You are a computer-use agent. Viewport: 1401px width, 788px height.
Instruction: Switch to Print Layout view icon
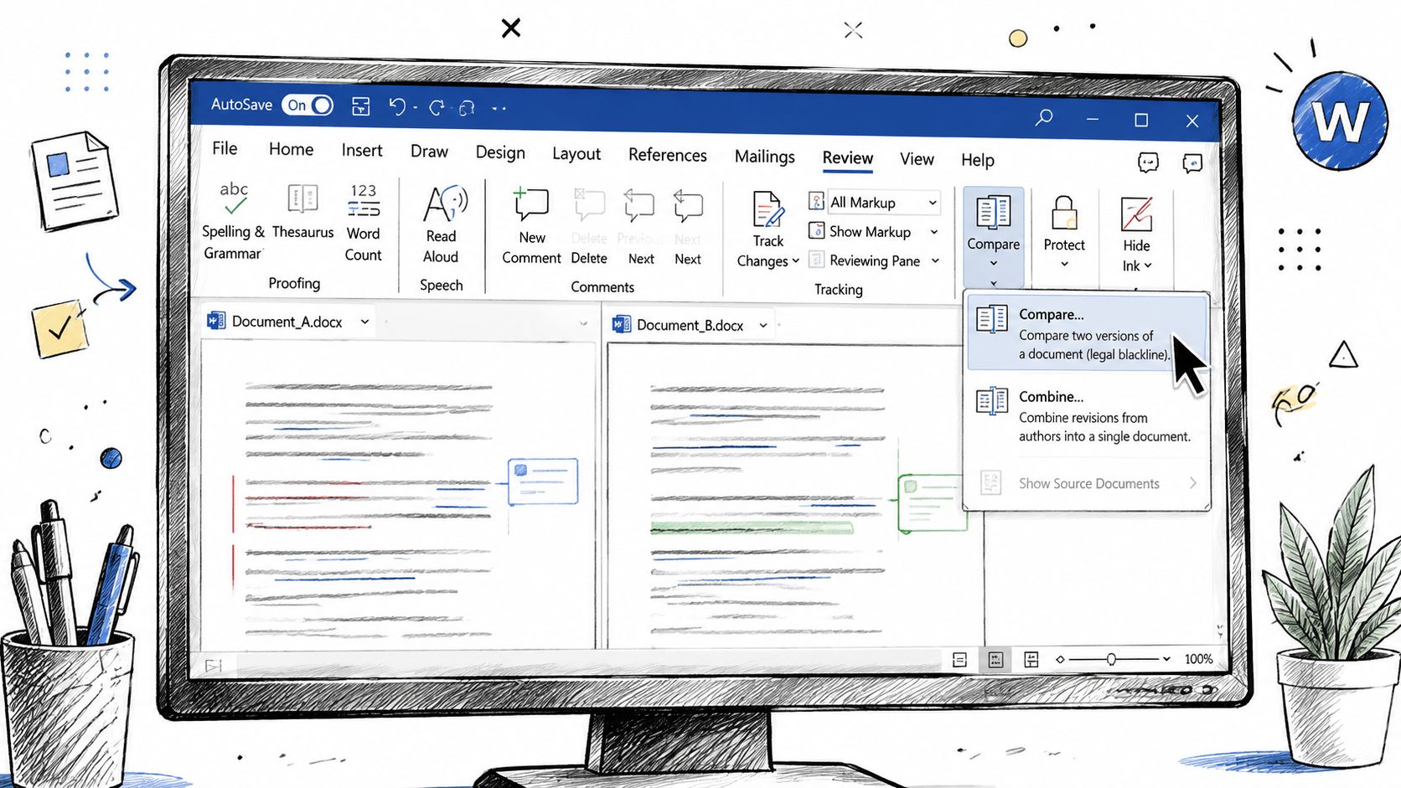(x=995, y=660)
